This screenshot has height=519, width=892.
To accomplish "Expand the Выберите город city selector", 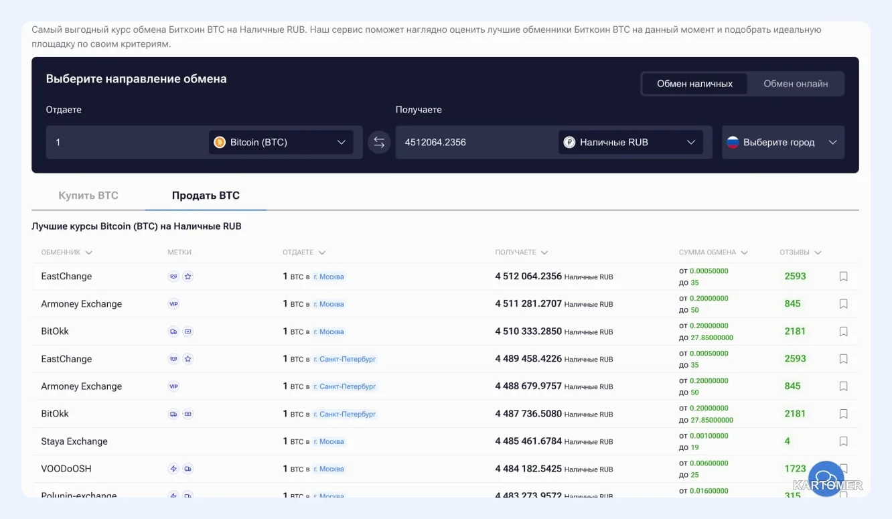I will point(783,142).
